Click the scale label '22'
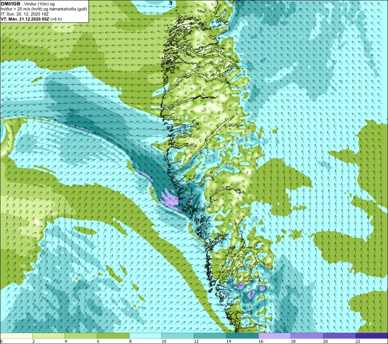 click(358, 342)
